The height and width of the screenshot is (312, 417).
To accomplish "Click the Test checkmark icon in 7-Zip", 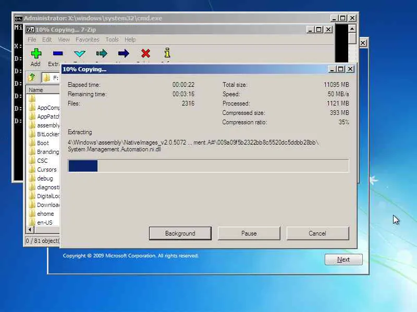I will [x=80, y=54].
